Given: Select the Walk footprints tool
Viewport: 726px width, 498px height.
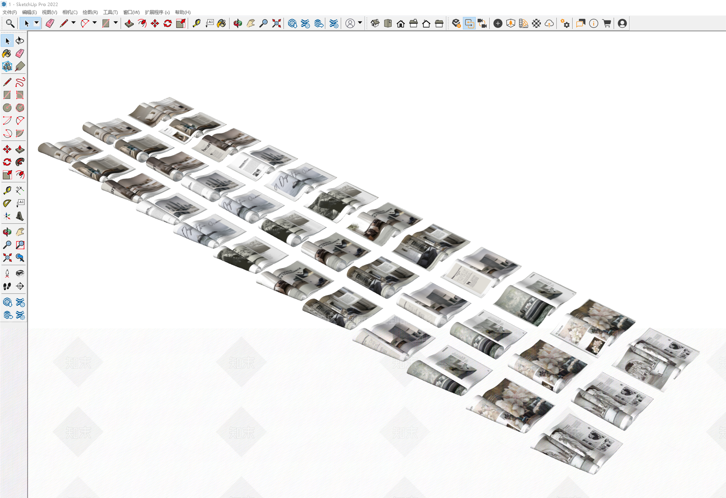Looking at the screenshot, I should point(7,286).
